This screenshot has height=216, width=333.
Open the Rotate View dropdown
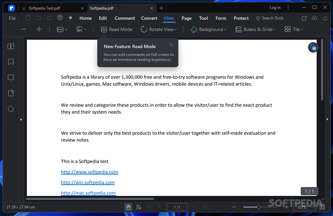point(159,30)
